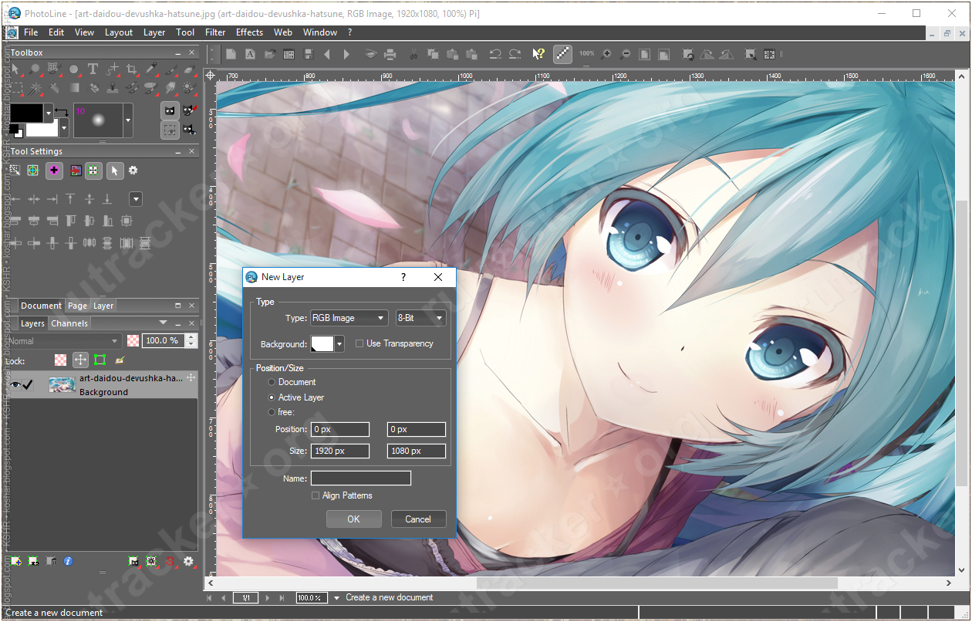The height and width of the screenshot is (622, 972).
Task: Open the alignment options dropdown in Tool Settings
Action: (x=136, y=199)
